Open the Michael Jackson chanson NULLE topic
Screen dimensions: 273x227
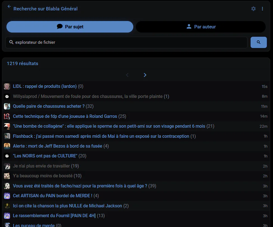[x=67, y=206]
